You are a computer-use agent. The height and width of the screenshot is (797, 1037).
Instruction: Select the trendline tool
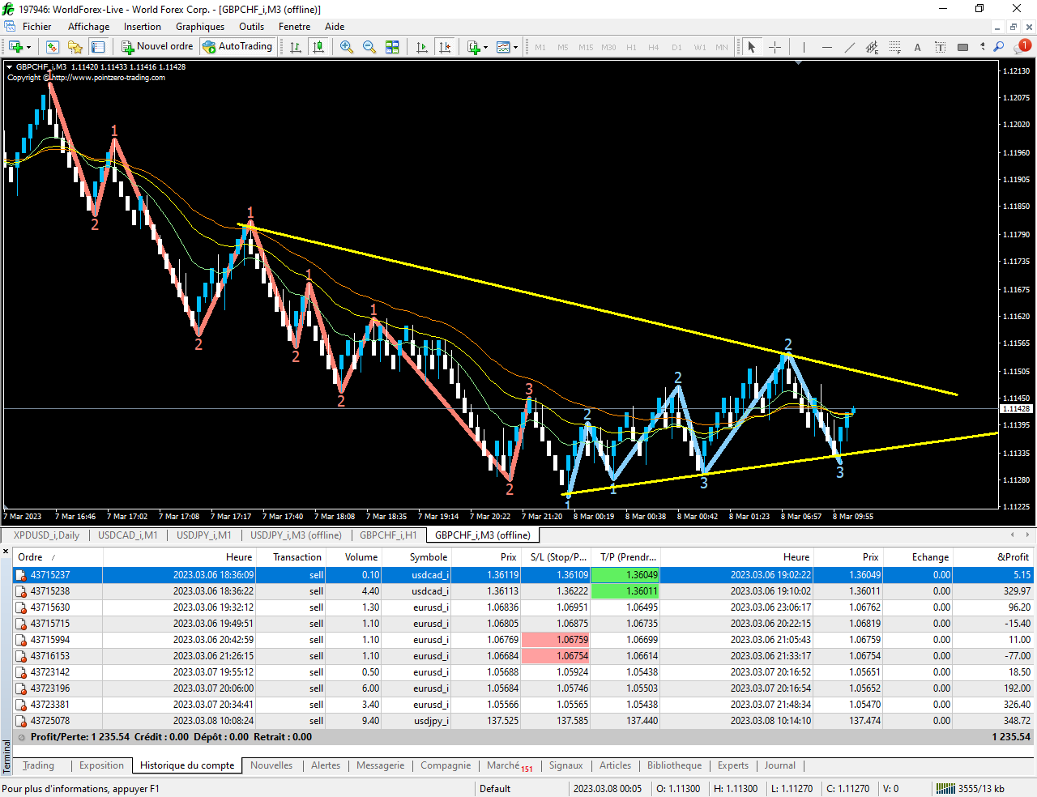click(849, 47)
